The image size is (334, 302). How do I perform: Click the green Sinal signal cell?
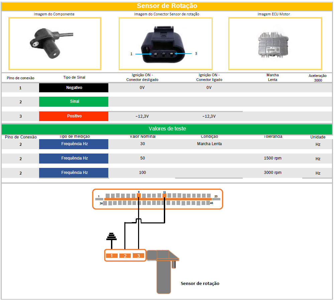click(74, 102)
